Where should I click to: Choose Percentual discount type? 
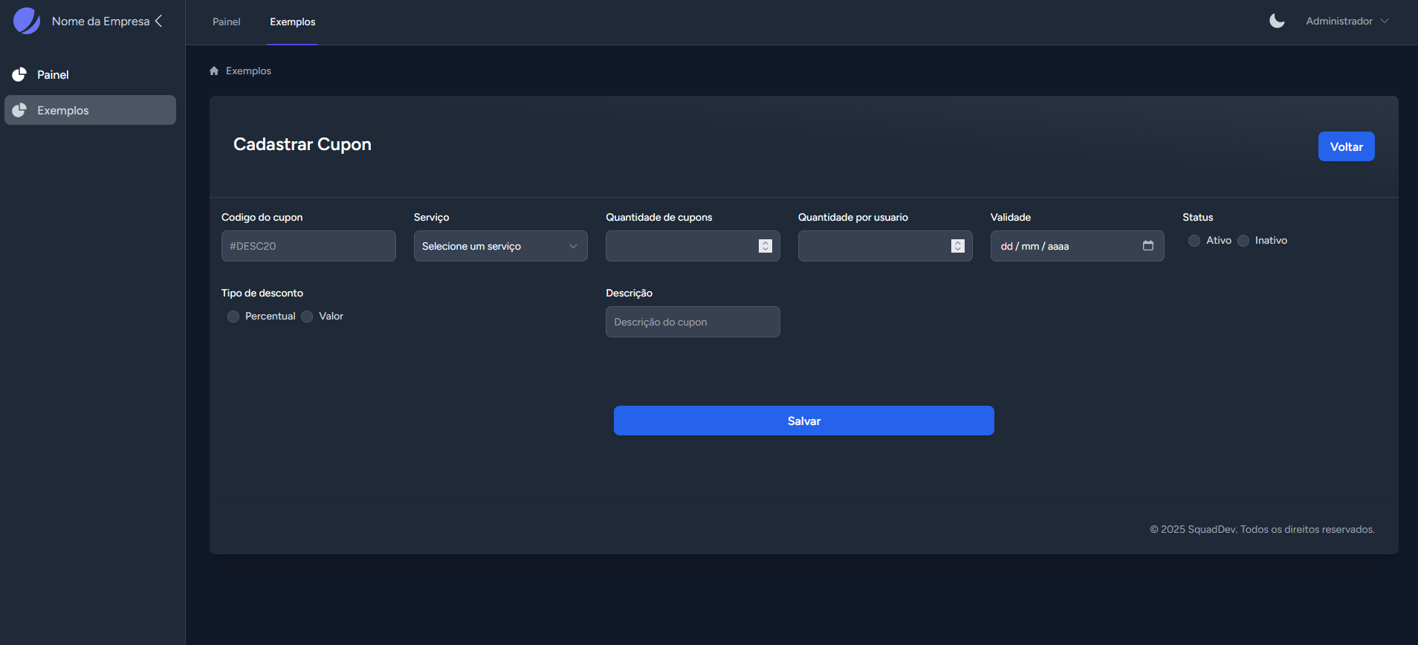pos(233,317)
